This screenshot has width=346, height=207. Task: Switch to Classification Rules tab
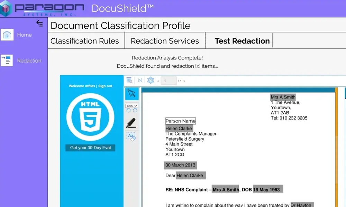point(85,41)
